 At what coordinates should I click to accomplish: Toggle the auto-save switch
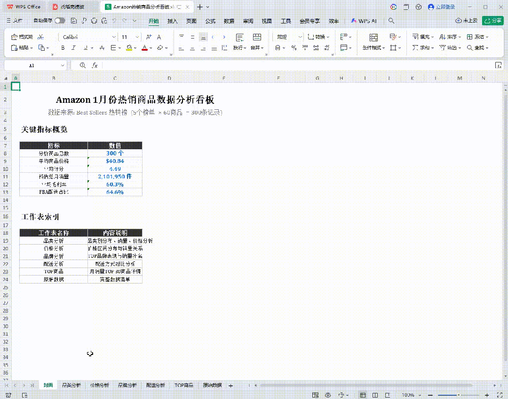(60, 21)
